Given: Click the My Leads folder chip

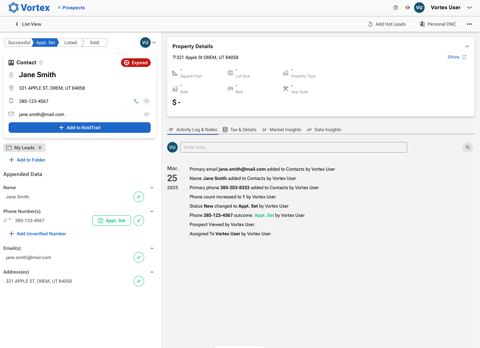Looking at the screenshot, I should (x=24, y=148).
